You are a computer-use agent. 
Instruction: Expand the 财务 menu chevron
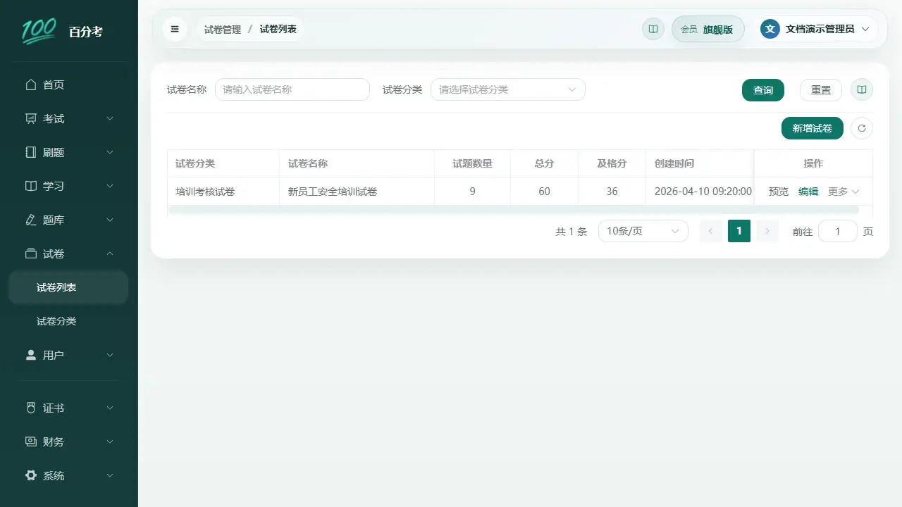tap(110, 442)
